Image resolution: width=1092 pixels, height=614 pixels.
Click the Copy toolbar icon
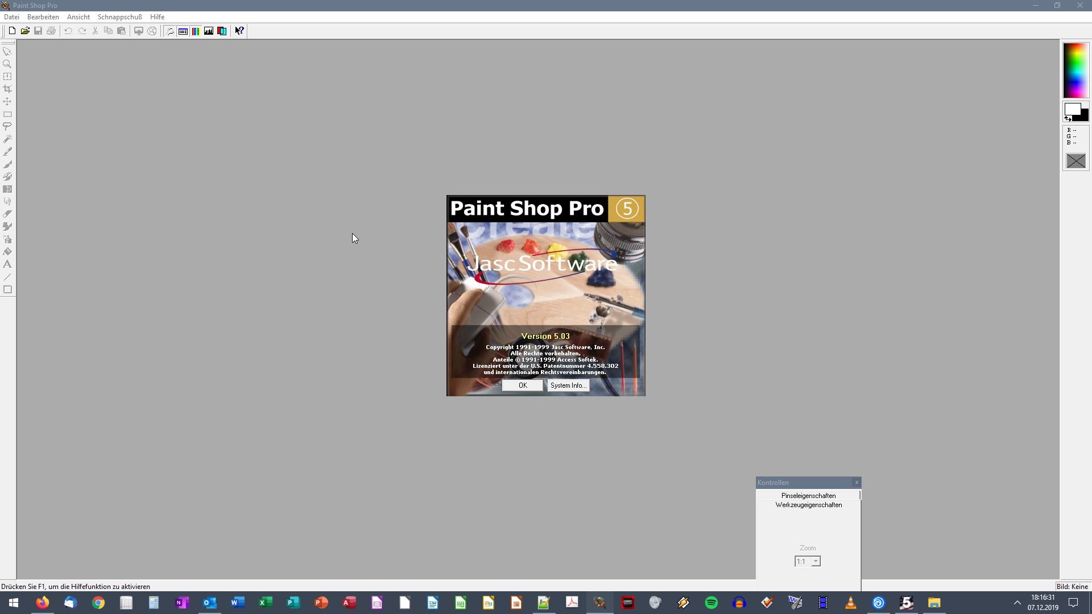click(x=108, y=31)
